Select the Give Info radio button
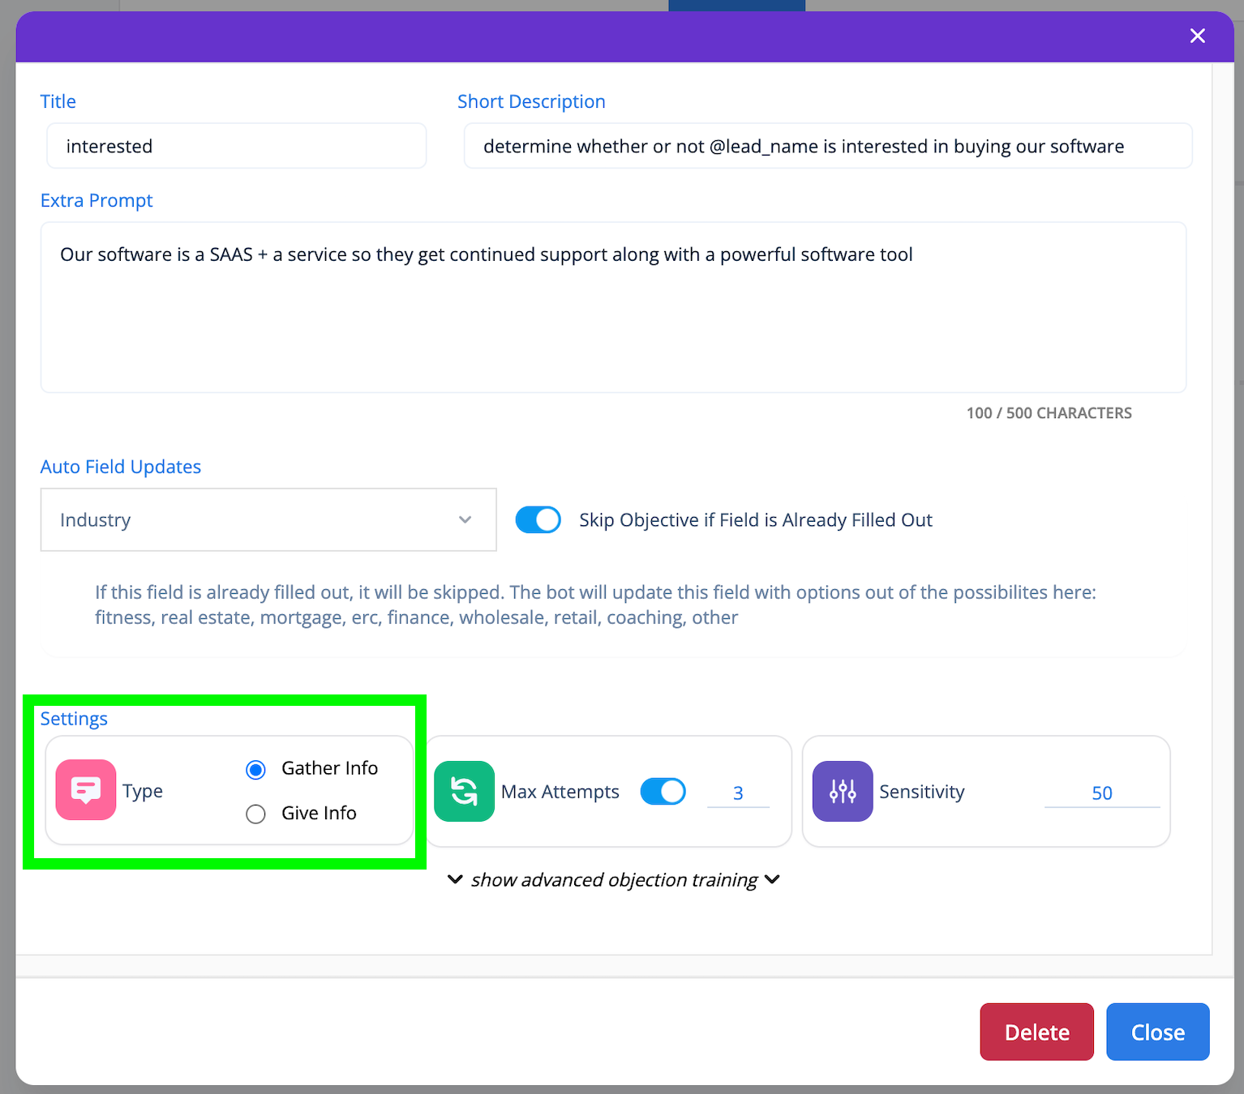Screen dimensions: 1244x1094 click(x=255, y=814)
